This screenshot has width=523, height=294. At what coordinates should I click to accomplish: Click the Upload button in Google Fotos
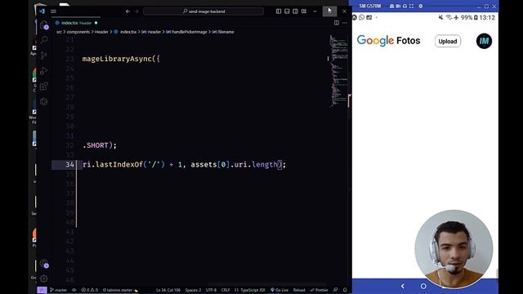click(x=448, y=42)
